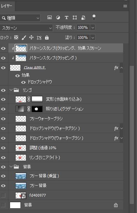Filter layers by adjustment layer icon
Viewport: 137px width, 213px height.
tap(58, 18)
